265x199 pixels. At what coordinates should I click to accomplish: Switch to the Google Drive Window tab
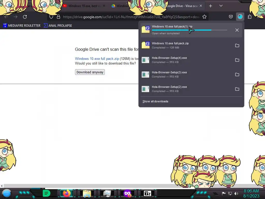coord(120,6)
